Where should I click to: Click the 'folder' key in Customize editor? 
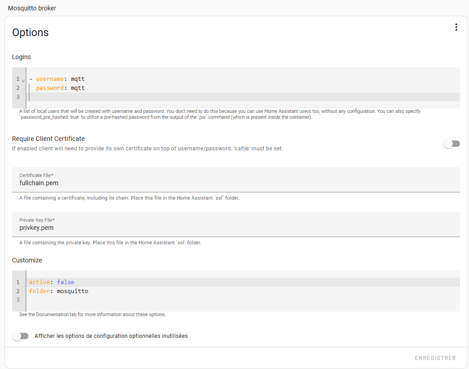pos(39,291)
